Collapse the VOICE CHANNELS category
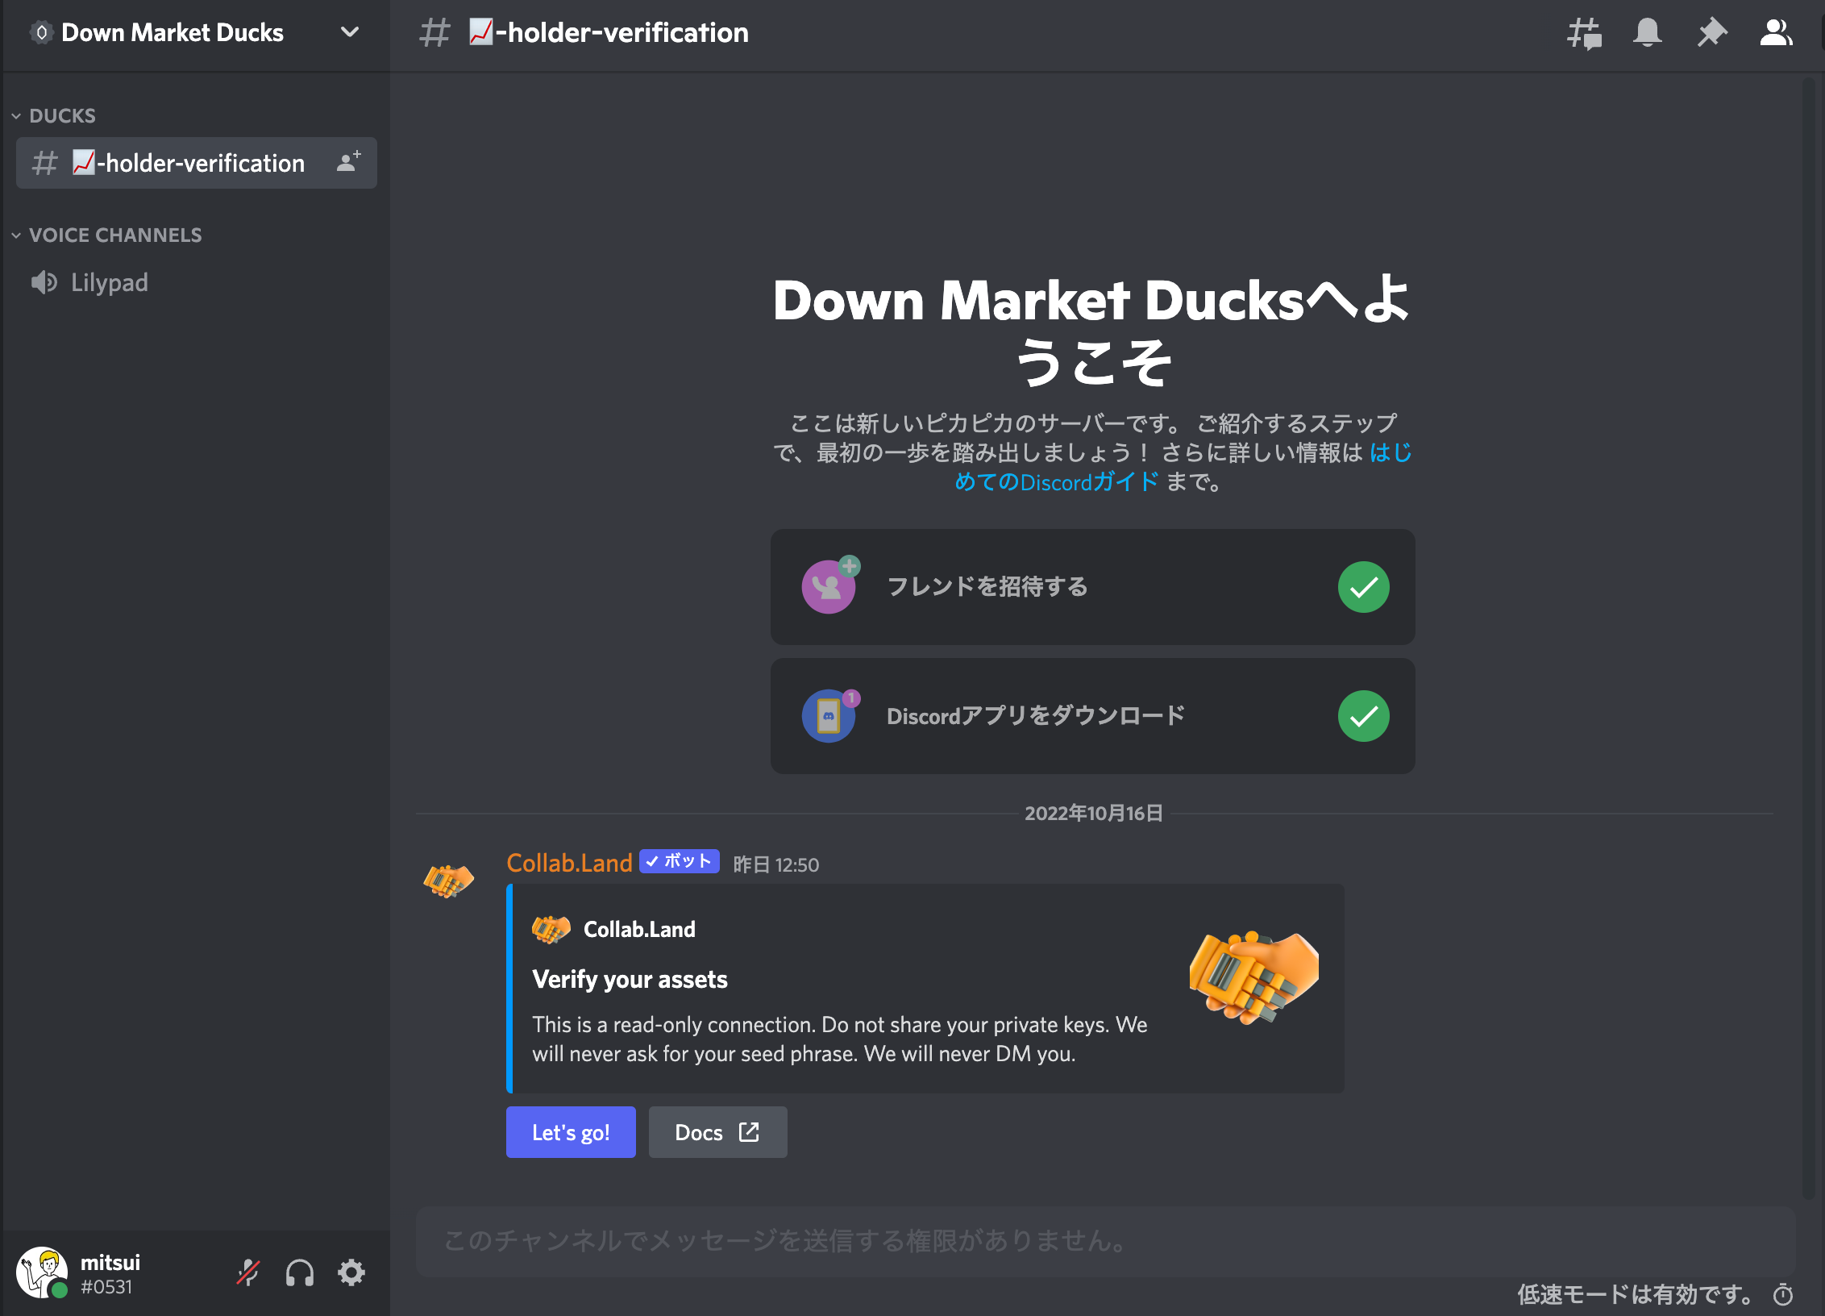This screenshot has height=1316, width=1825. click(x=114, y=235)
